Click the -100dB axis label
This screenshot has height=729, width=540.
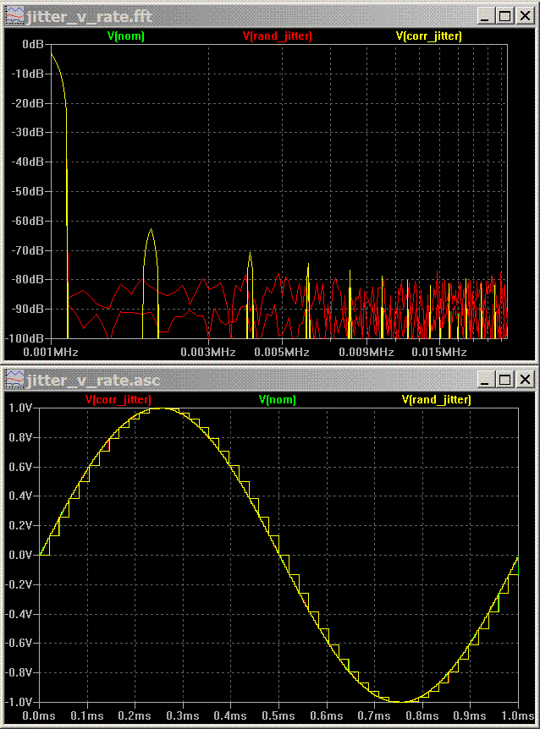(x=25, y=338)
